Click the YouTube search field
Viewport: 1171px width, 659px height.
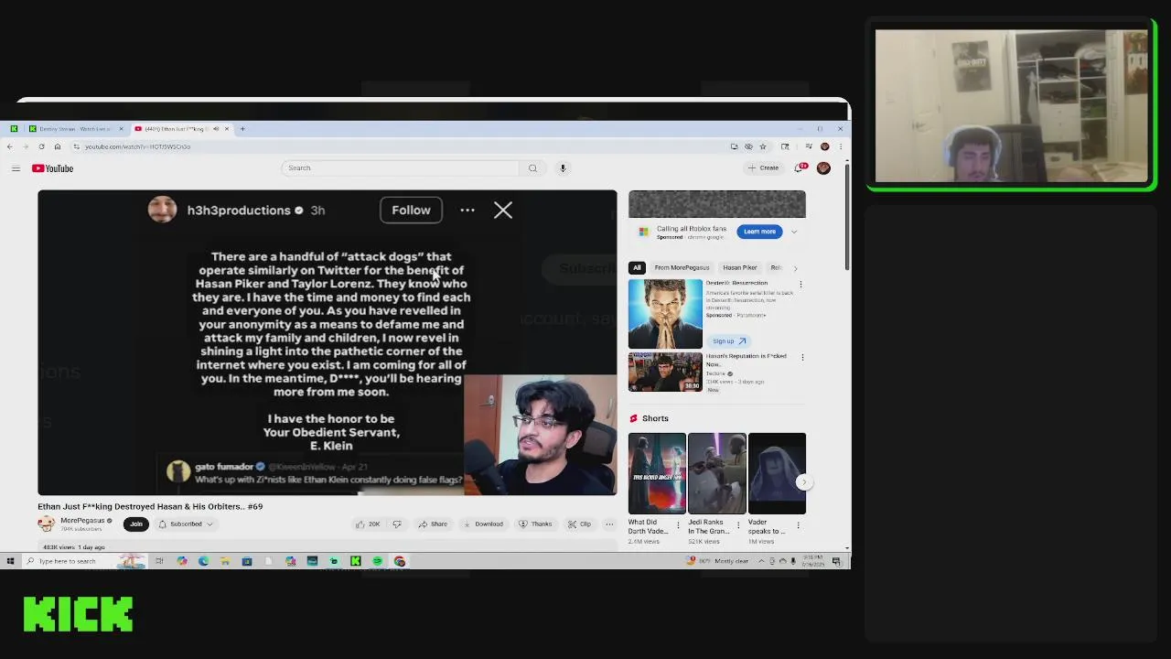point(401,167)
